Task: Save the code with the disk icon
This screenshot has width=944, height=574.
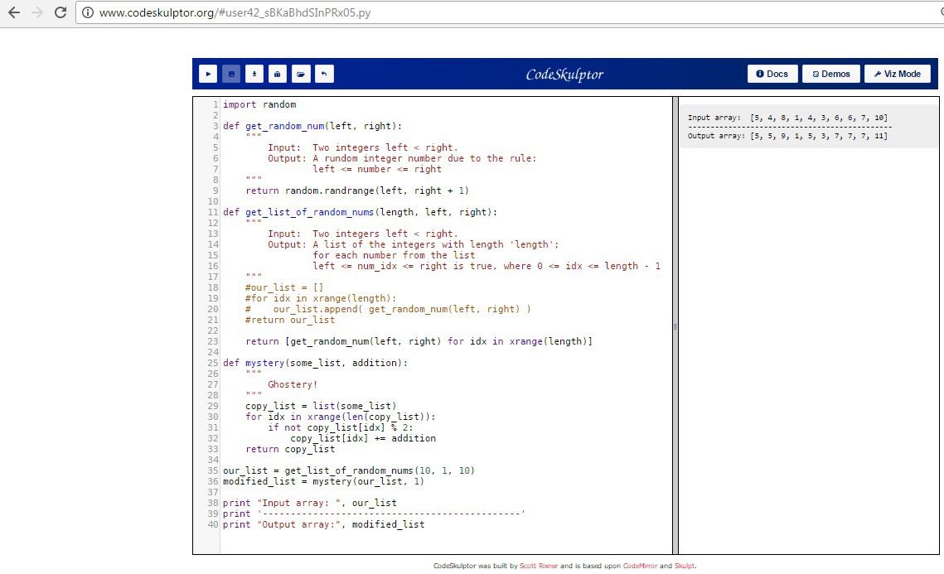Action: click(231, 74)
